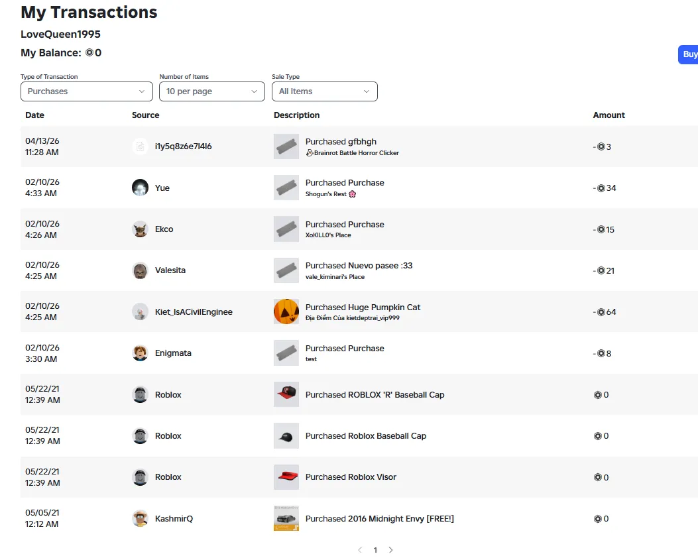This screenshot has height=560, width=698.
Task: Click the 2016 Midnight Envy car thumbnail
Action: (286, 519)
